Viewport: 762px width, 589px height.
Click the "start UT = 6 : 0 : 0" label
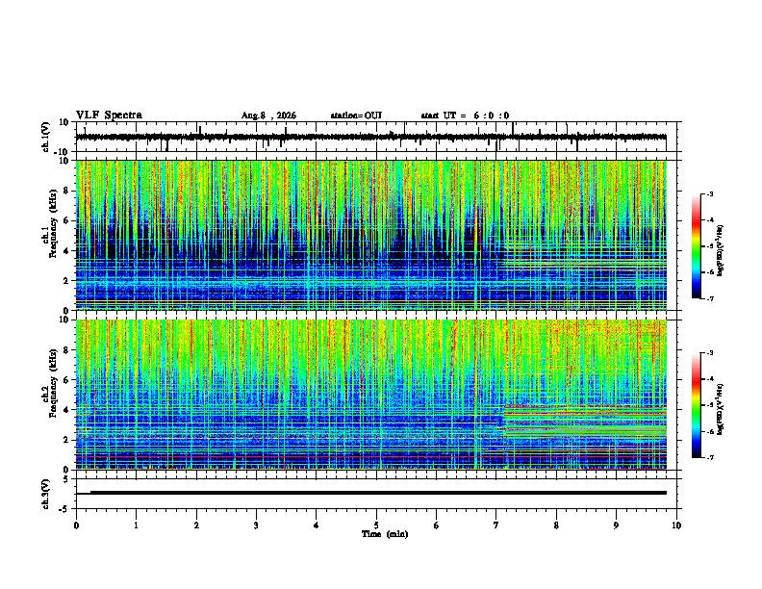(x=465, y=115)
